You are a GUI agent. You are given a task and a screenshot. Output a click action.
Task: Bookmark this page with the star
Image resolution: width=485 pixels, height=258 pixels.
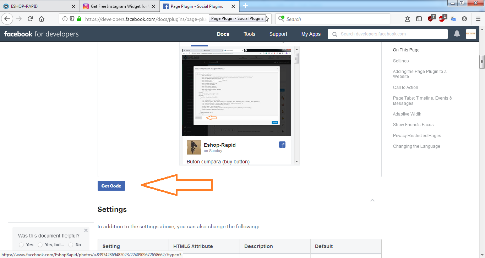pyautogui.click(x=267, y=19)
